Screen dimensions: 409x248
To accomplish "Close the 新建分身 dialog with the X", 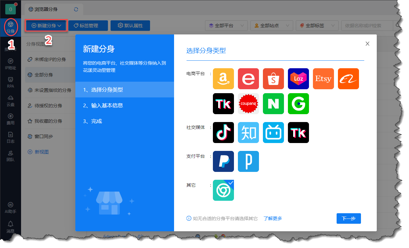I will (x=368, y=44).
